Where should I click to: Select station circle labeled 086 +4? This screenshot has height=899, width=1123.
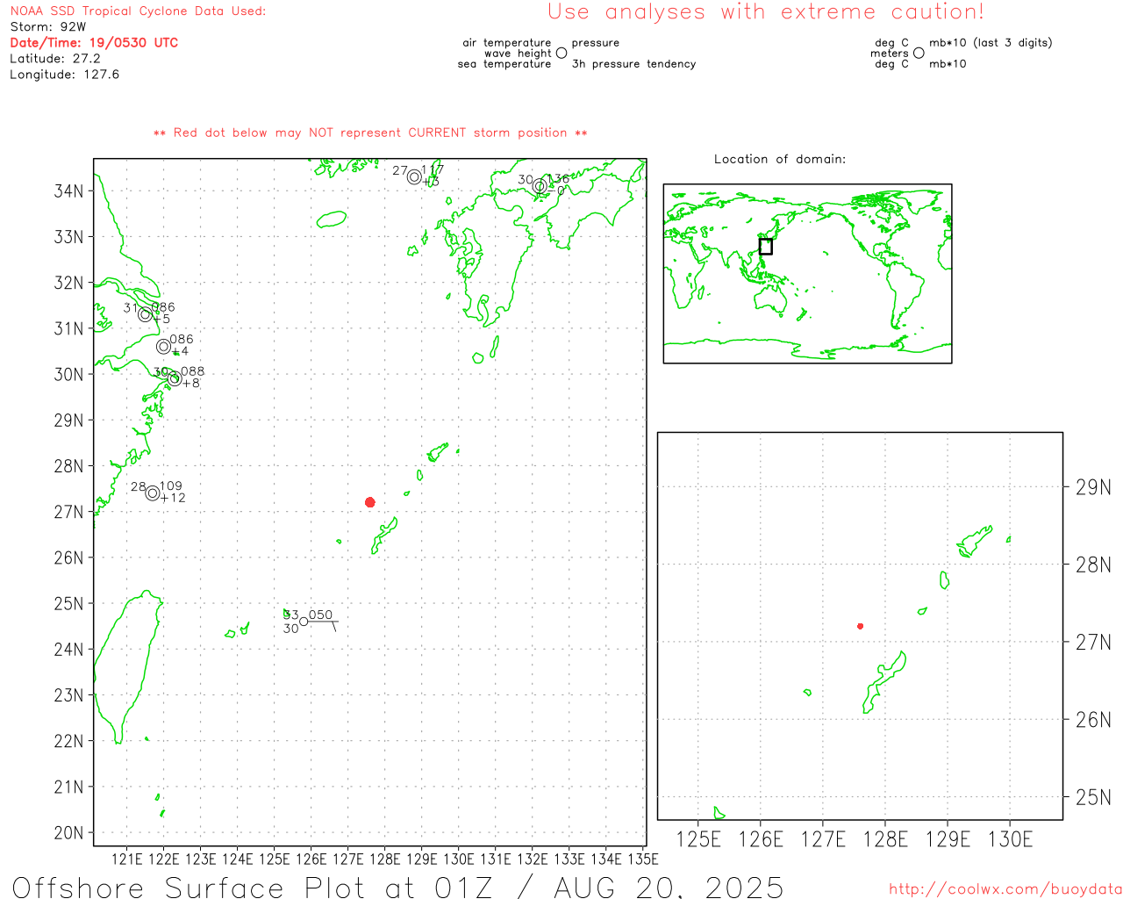163,347
